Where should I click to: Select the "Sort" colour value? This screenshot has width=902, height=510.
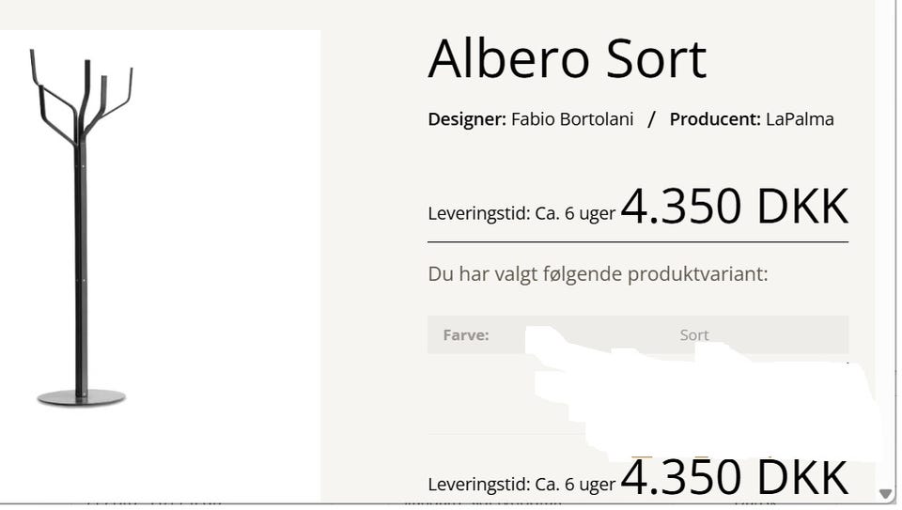(693, 335)
